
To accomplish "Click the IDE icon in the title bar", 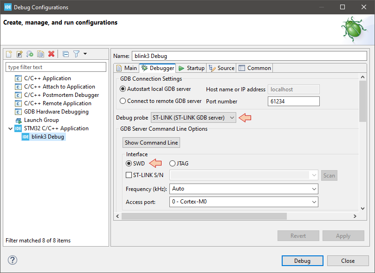I will 7,7.
